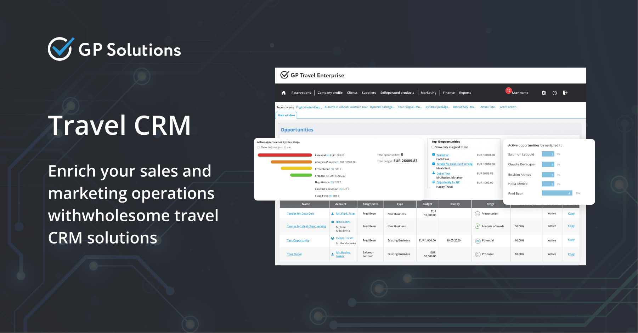638x333 pixels.
Task: Click the Help question mark icon
Action: [x=554, y=93]
